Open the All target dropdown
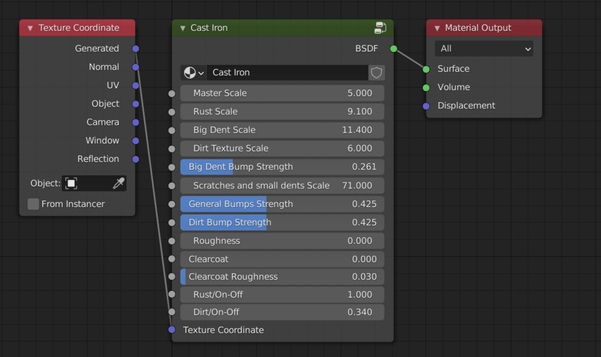This screenshot has width=601, height=357. (483, 48)
